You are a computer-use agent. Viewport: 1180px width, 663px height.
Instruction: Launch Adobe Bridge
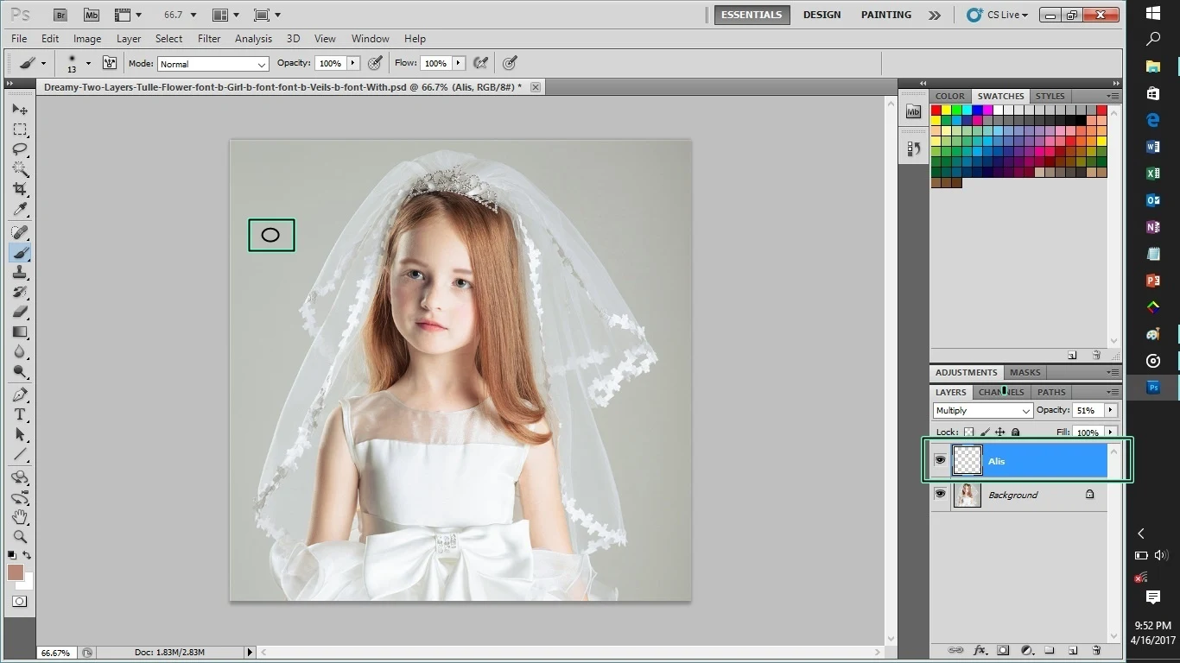pos(60,15)
